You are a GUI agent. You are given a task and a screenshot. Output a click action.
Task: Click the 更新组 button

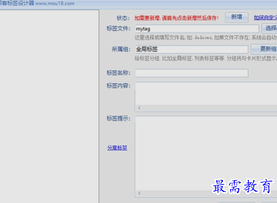point(264,49)
